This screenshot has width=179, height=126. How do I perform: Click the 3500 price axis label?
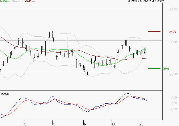pos(173,10)
